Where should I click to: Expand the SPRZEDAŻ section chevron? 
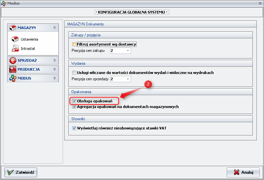[54, 60]
